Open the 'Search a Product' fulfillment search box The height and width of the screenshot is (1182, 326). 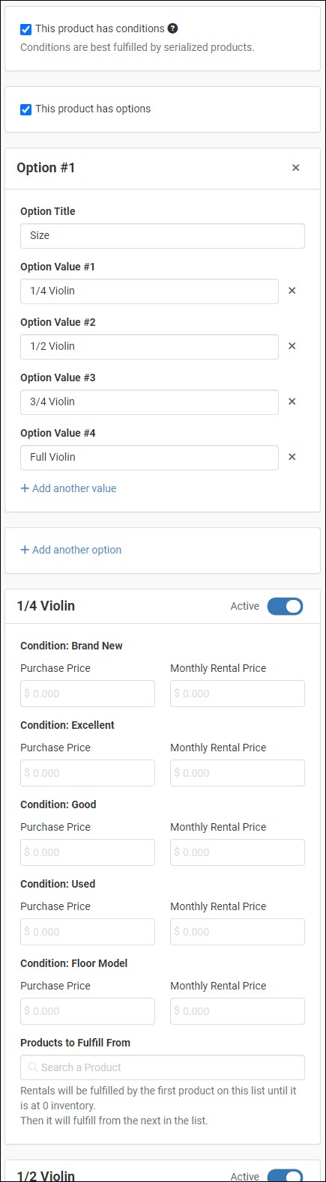pos(163,1067)
